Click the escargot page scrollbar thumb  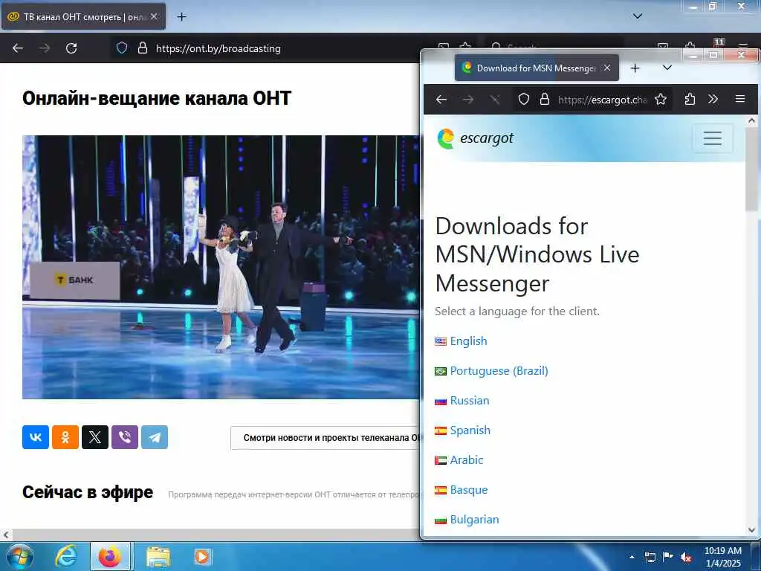pyautogui.click(x=752, y=169)
